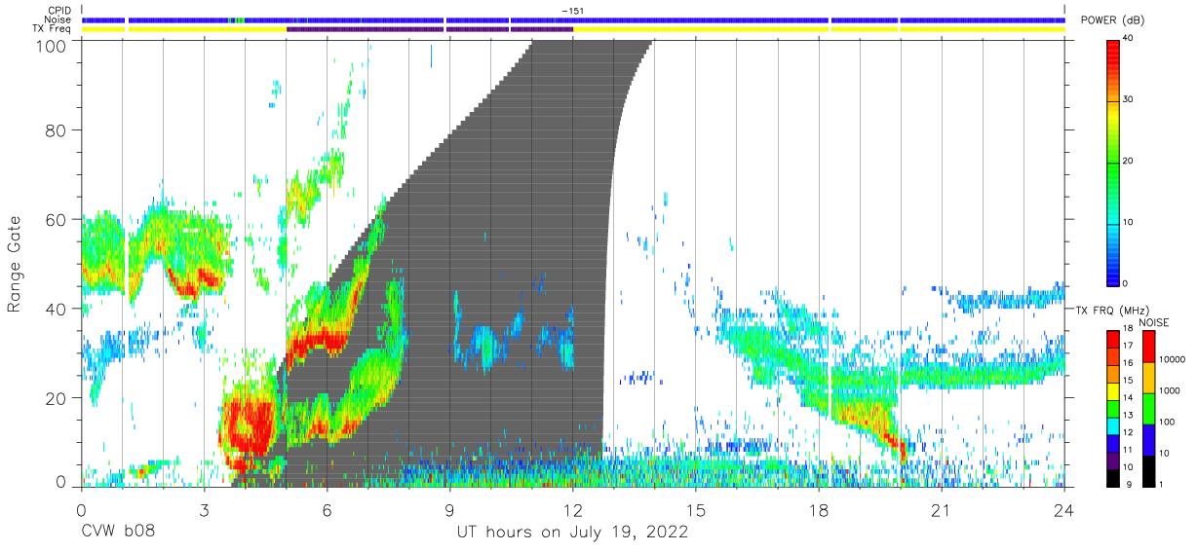Click the Range Gate axis label
The width and height of the screenshot is (1197, 552).
15,265
